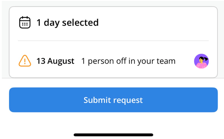Tap the purple circular profile picture
The height and width of the screenshot is (139, 224).
201,61
